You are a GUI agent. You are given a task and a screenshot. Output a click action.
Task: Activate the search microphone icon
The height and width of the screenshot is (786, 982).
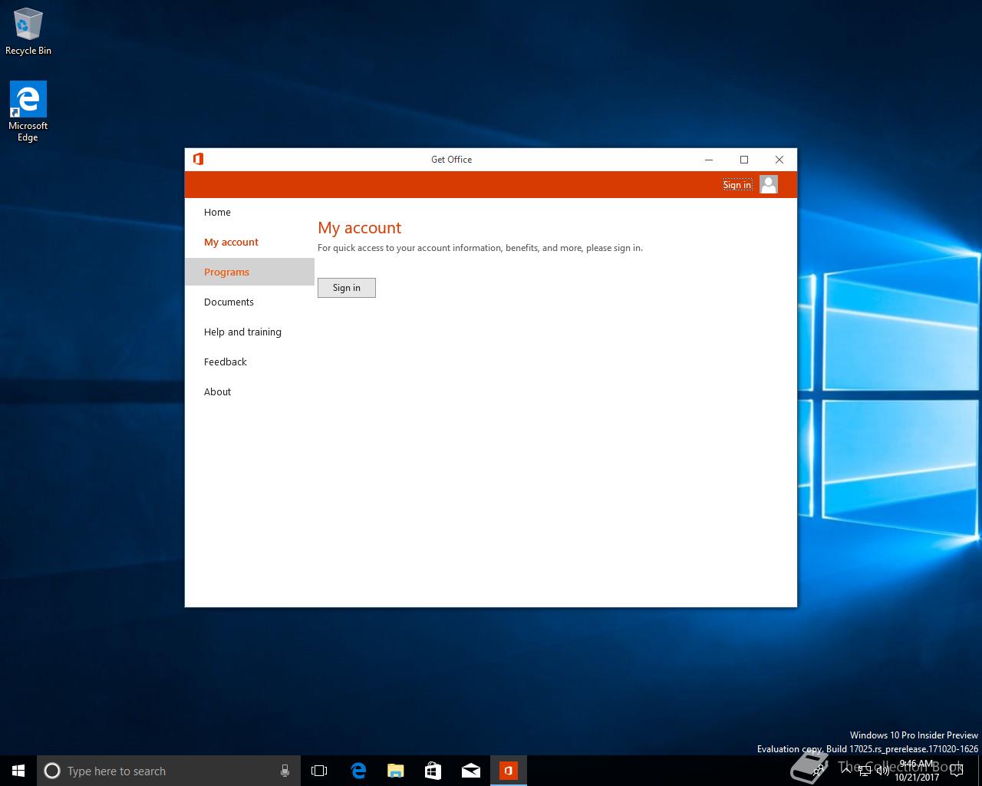285,771
